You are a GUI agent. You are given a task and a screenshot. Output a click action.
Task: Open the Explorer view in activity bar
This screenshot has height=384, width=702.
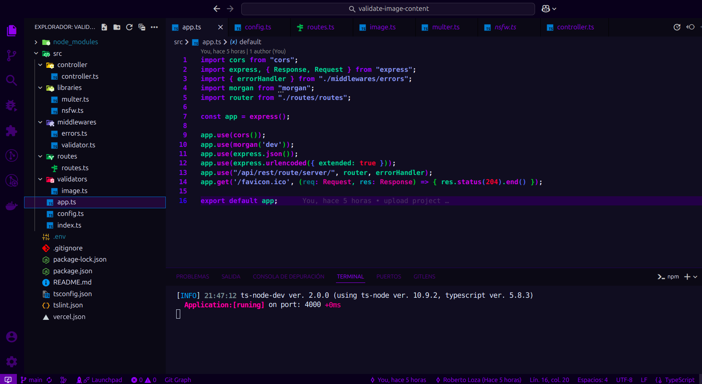click(12, 30)
